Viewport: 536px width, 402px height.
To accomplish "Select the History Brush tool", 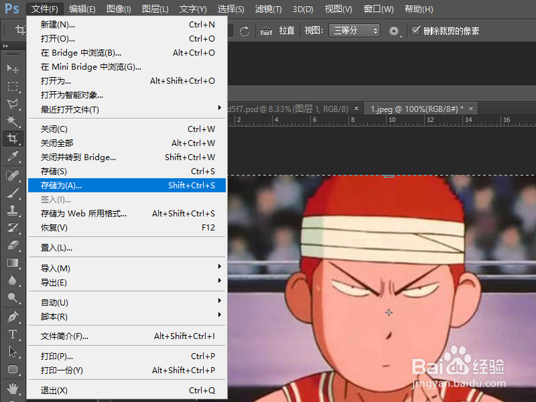I will coord(13,228).
